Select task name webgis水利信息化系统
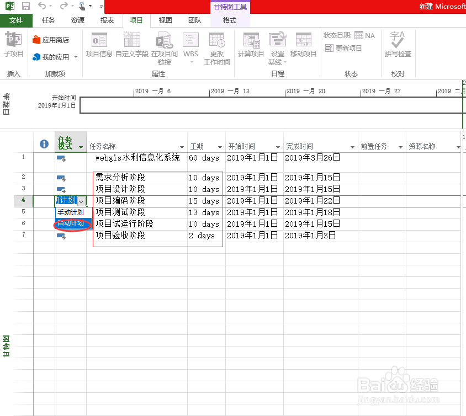Screen dimensions: 466x416 [137, 158]
